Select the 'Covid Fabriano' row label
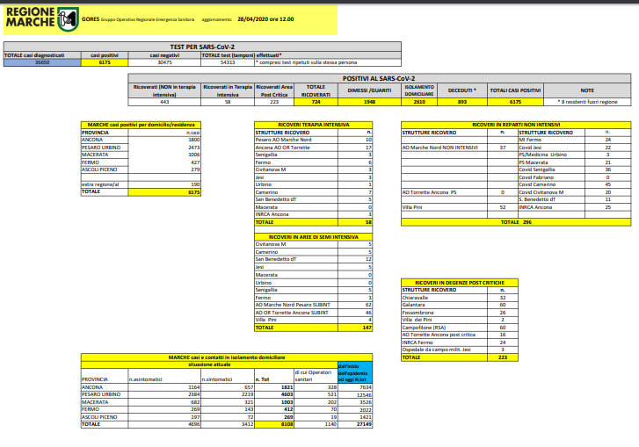Image resolution: width=639 pixels, height=447 pixels. tap(536, 177)
